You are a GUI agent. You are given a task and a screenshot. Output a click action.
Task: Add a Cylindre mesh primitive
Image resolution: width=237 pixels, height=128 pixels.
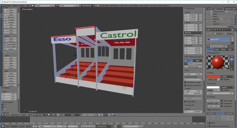(x=11, y=22)
